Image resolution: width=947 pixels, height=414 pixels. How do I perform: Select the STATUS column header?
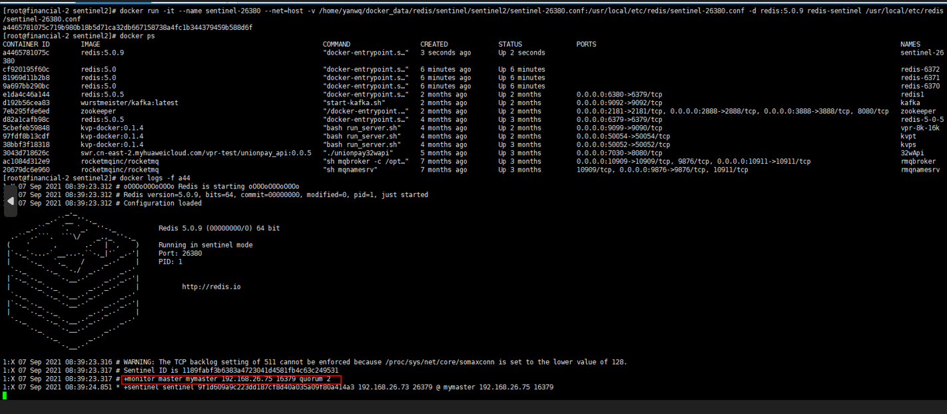pyautogui.click(x=510, y=45)
